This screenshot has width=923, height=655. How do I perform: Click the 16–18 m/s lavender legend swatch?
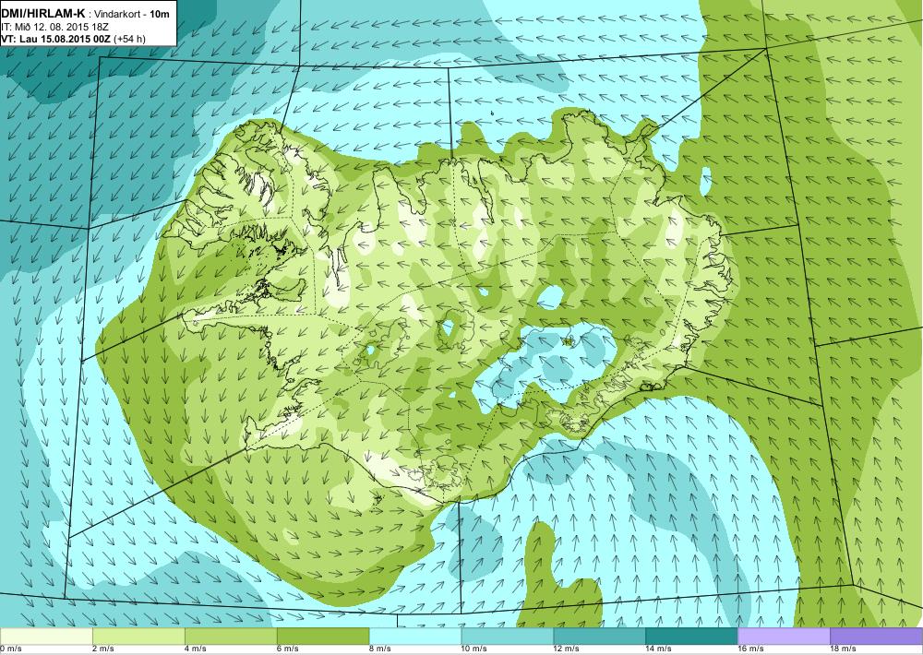click(x=784, y=637)
